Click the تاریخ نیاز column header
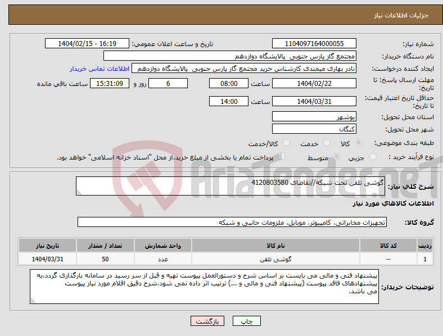 tap(47, 246)
